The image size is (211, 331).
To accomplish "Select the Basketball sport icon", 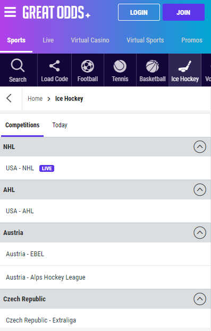I will [153, 66].
